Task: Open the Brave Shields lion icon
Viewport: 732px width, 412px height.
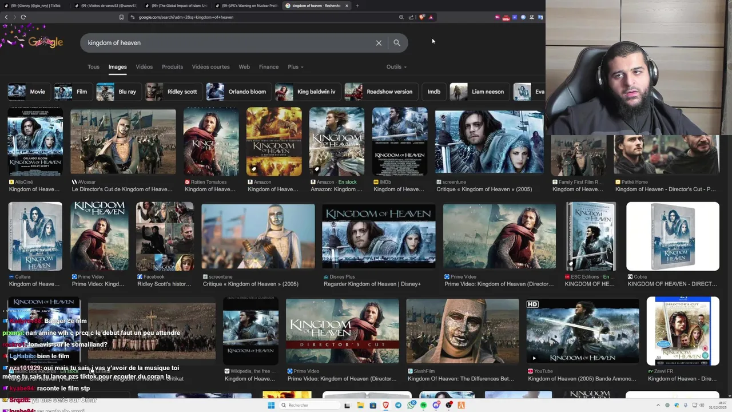Action: coord(422,17)
